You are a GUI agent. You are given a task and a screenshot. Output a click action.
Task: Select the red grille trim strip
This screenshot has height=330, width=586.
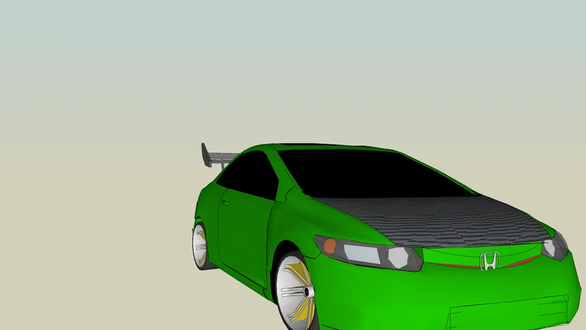click(451, 265)
